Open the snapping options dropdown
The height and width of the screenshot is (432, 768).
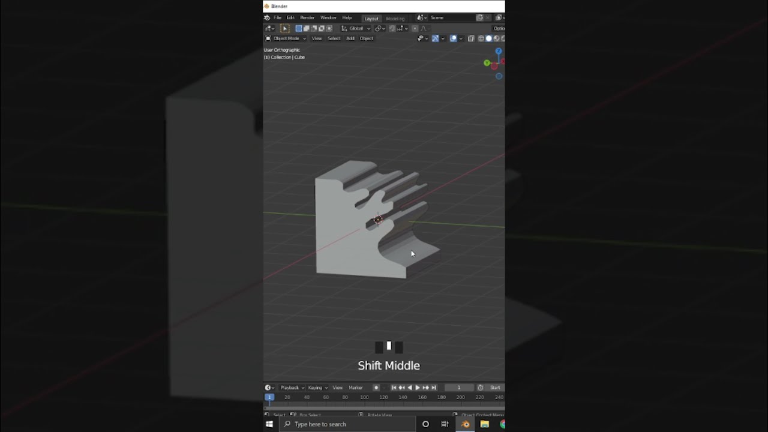(x=403, y=28)
